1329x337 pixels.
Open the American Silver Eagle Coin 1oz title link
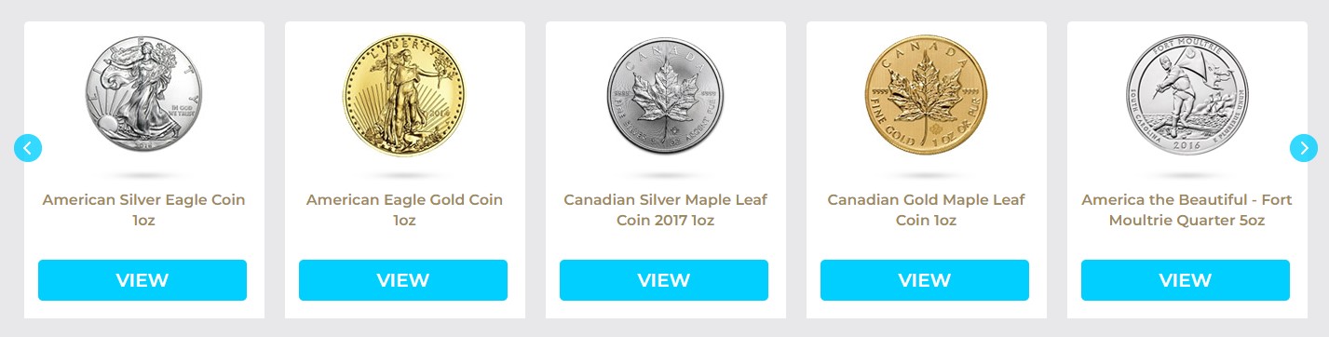point(144,210)
